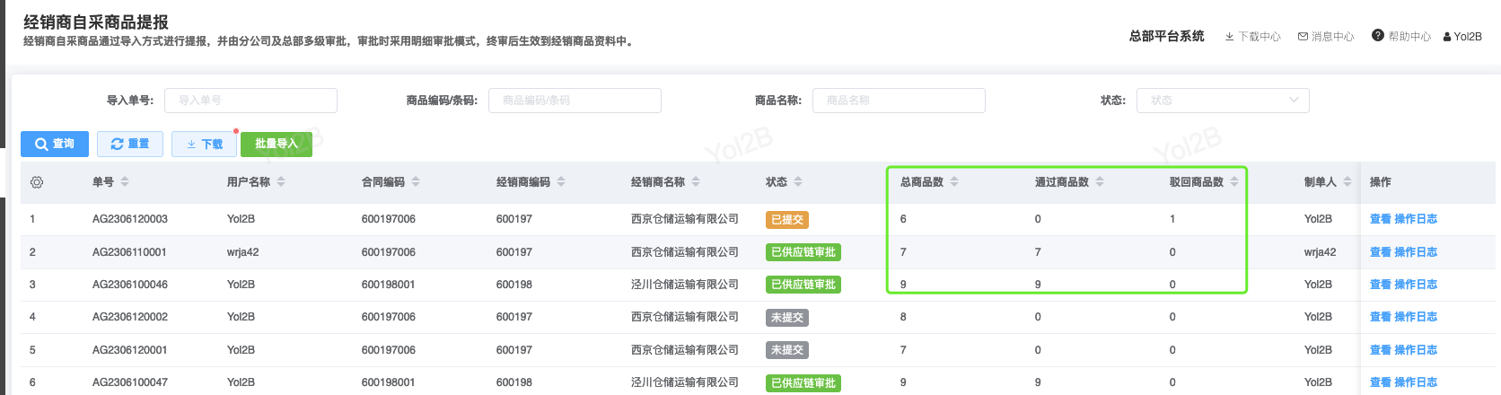
Task: Sort by 制单人 column arrows
Action: coord(1347,182)
